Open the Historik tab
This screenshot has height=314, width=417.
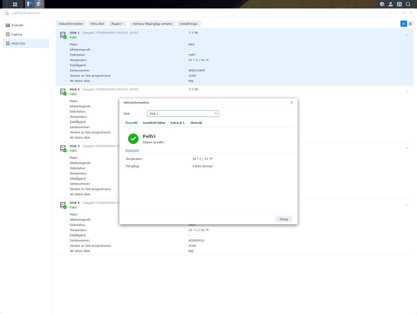pyautogui.click(x=196, y=123)
